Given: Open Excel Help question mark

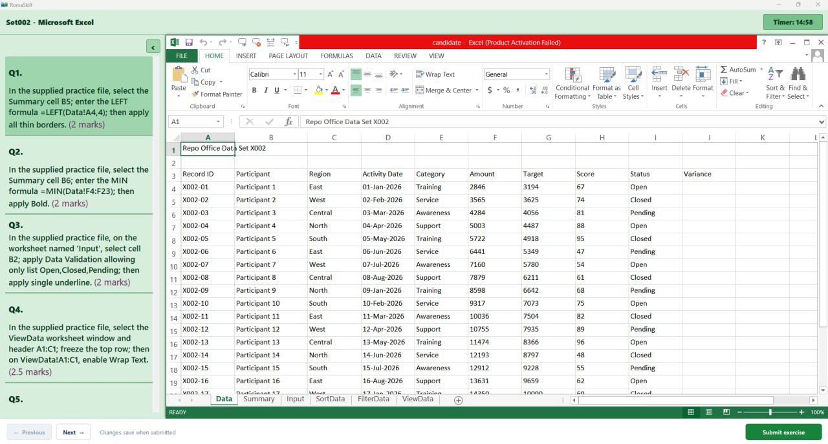Looking at the screenshot, I should coord(764,43).
